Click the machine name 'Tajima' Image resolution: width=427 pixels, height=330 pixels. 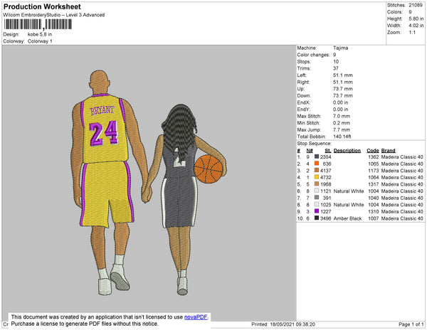coord(340,48)
